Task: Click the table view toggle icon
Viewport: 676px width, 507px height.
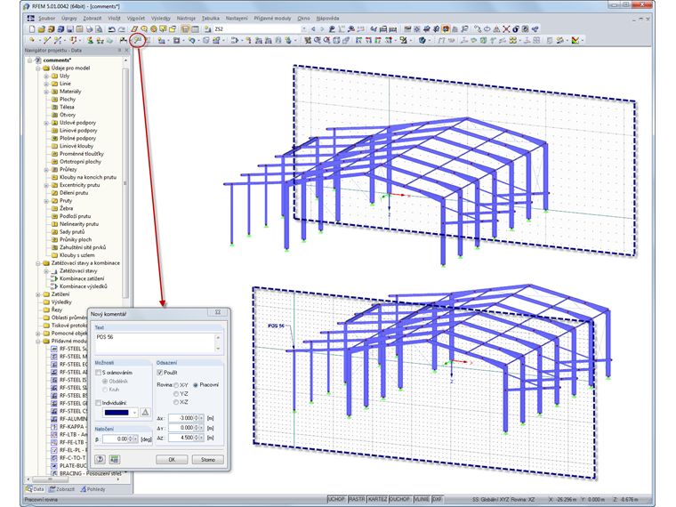Action: point(195,28)
